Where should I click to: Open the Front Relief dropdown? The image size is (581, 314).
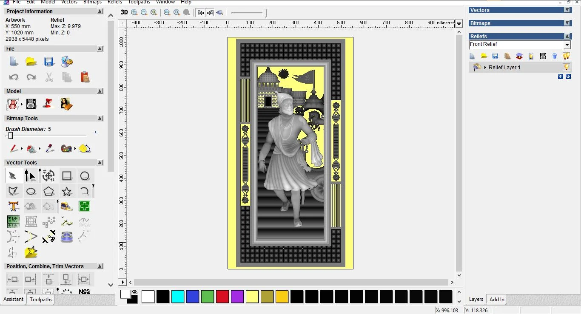click(567, 45)
